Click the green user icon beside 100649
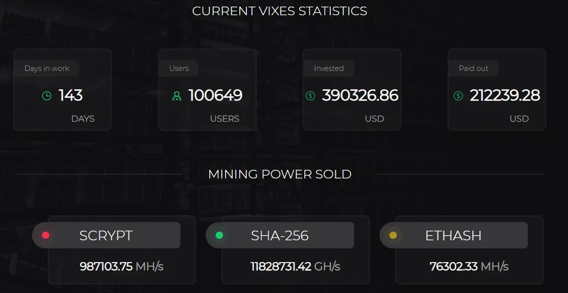The height and width of the screenshot is (293, 568). click(x=176, y=96)
